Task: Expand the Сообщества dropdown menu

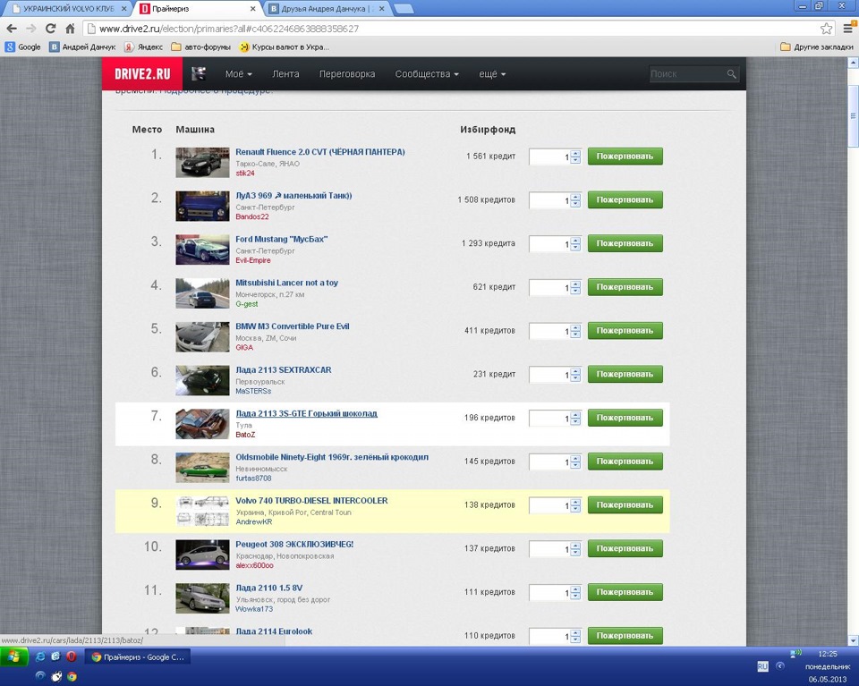Action: 427,74
